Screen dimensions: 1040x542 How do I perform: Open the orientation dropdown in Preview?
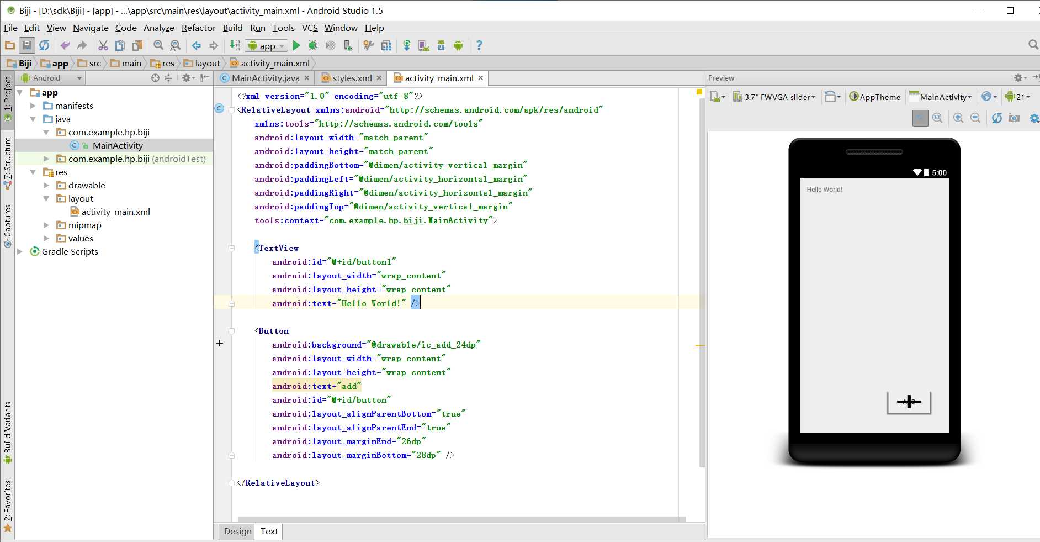pyautogui.click(x=832, y=97)
